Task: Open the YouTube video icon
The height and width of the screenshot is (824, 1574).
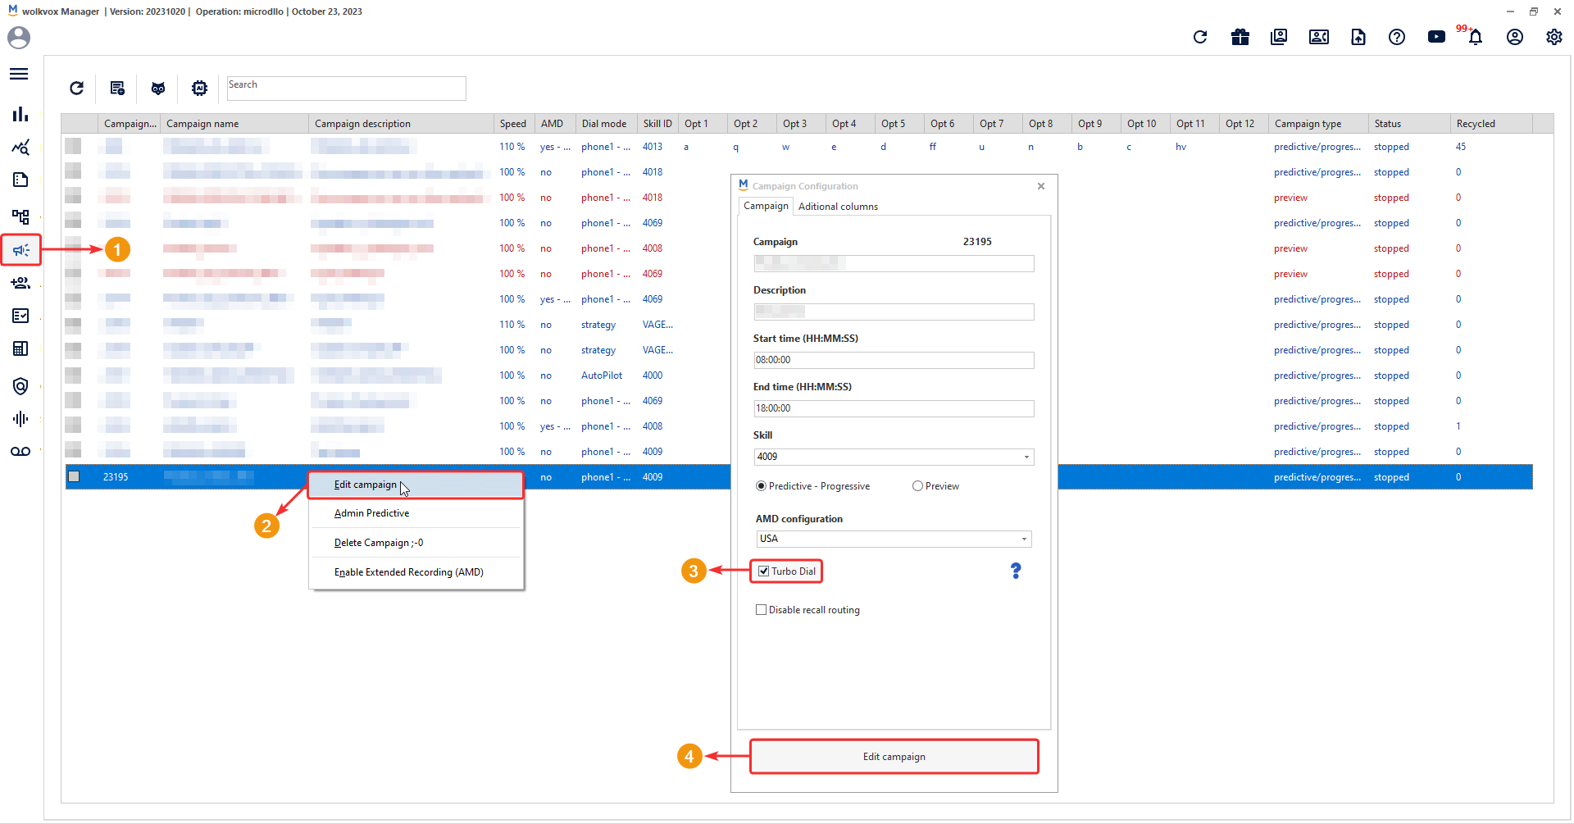Action: (x=1436, y=37)
